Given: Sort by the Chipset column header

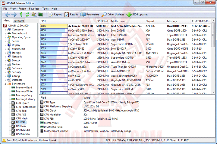Looking at the screenshot, I should 155,21.
